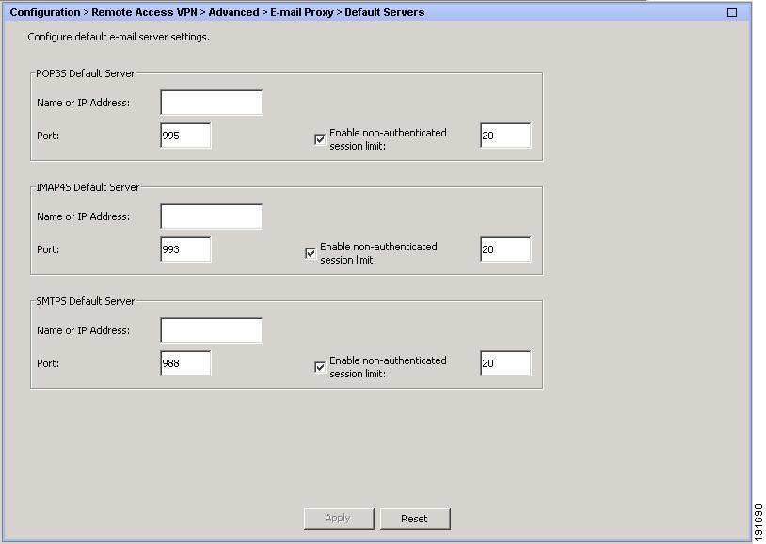Click the breadcrumb title ending in Default Servers
Screen dimensions: 766x544
(216, 13)
